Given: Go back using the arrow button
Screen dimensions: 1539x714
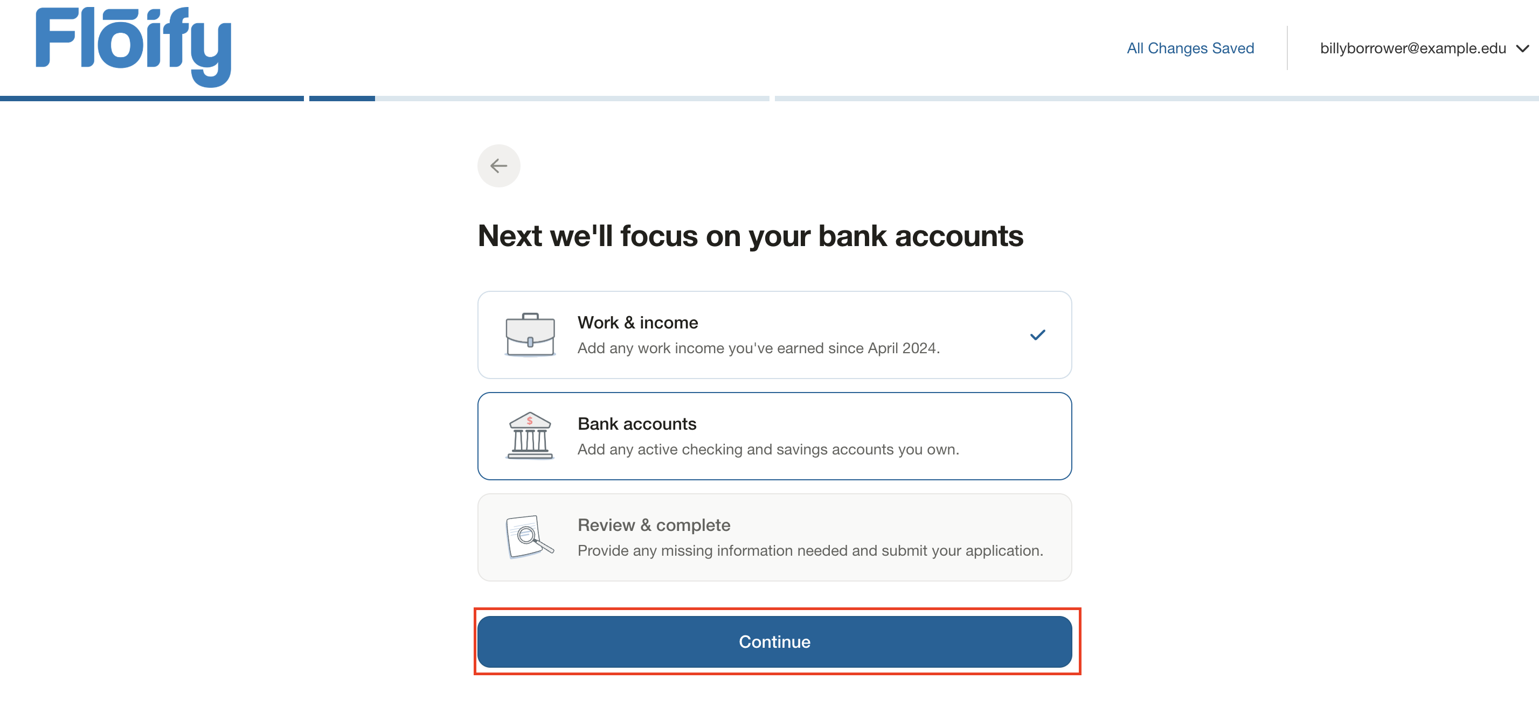Looking at the screenshot, I should (498, 166).
